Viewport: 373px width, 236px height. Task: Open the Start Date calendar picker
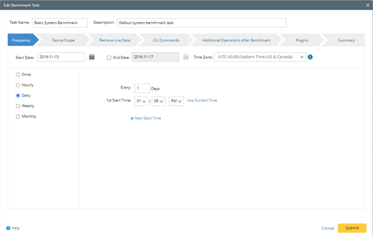click(92, 57)
